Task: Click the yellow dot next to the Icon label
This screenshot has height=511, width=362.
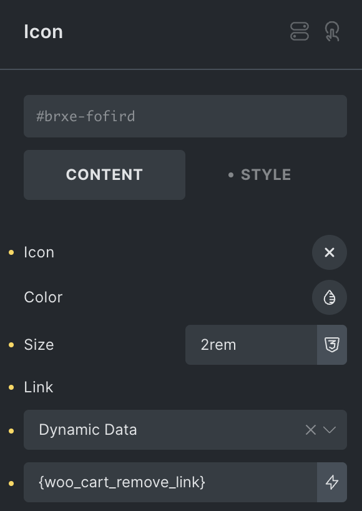Action: (11, 252)
